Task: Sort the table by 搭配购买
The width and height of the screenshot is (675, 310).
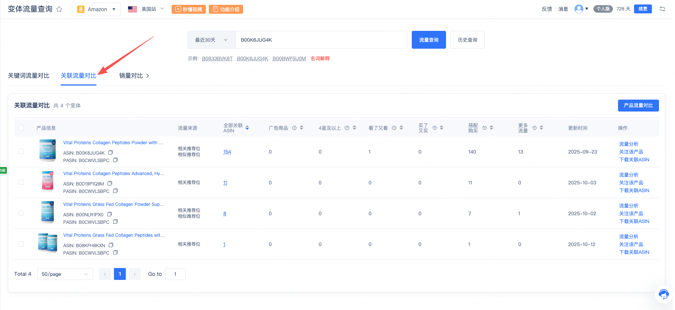Action: click(x=491, y=128)
